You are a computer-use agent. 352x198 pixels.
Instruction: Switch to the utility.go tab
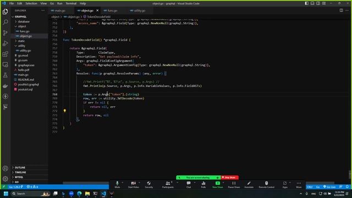point(139,10)
